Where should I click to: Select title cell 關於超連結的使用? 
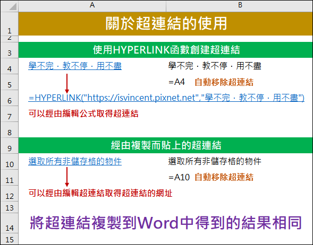(x=166, y=23)
